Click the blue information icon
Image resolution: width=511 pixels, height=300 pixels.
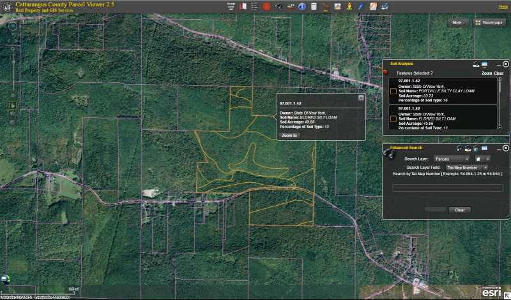tap(302, 6)
